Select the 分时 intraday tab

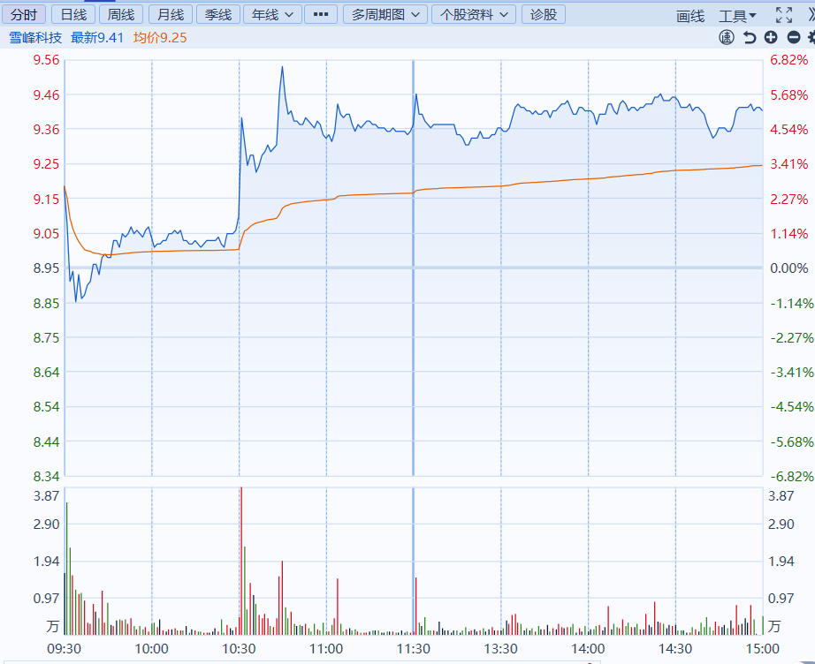(x=24, y=14)
